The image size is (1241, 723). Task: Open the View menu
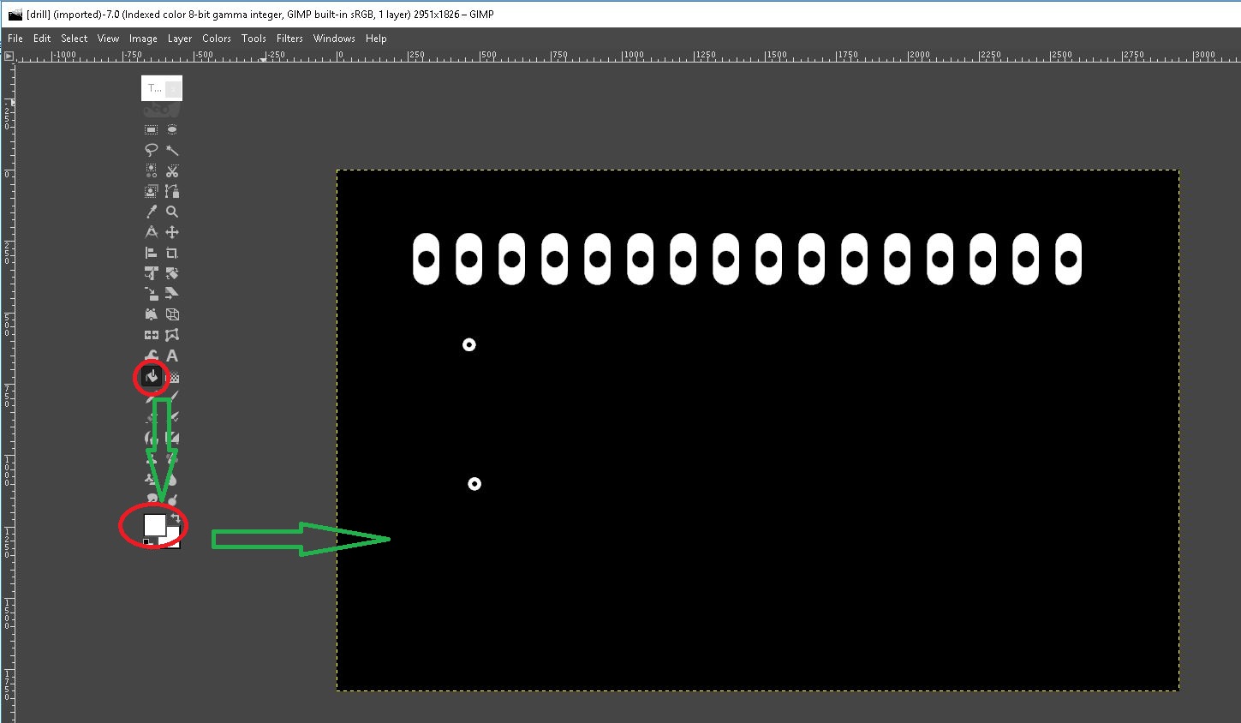[x=108, y=39]
